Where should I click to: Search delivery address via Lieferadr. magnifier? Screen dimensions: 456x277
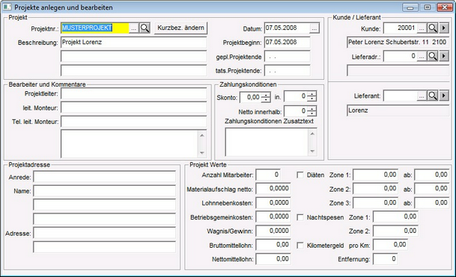tap(433, 56)
